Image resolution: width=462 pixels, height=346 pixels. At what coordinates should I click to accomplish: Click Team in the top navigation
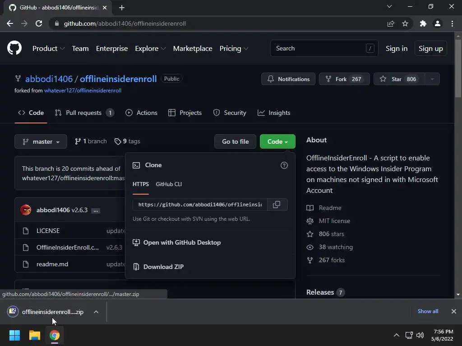point(80,49)
